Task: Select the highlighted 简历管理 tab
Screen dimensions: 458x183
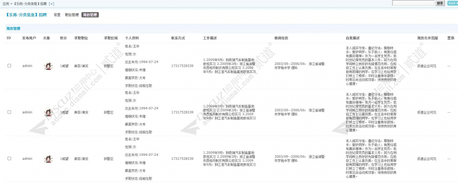Action: tap(90, 15)
